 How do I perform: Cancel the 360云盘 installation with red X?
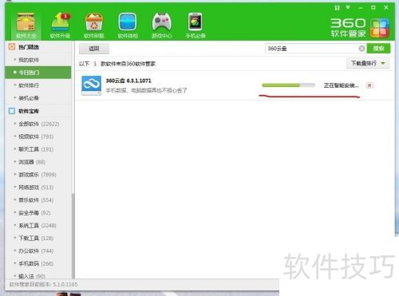369,85
